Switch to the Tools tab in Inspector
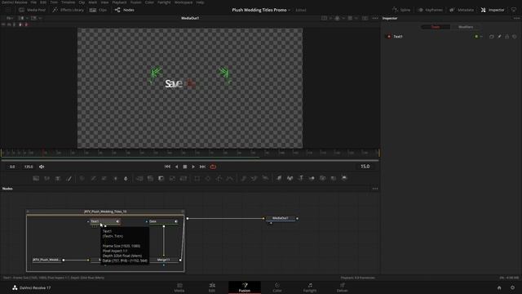Viewport: 522px width, 294px height. point(436,27)
